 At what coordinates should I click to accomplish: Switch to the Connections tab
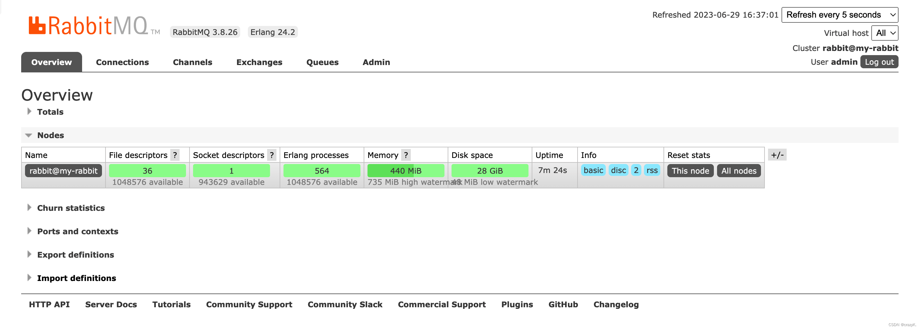(122, 62)
